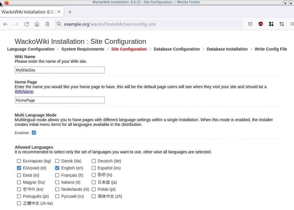Screen dimensions: 294x210
Task: Disable the Multi Language Mode checkbox
Action: pos(34,133)
